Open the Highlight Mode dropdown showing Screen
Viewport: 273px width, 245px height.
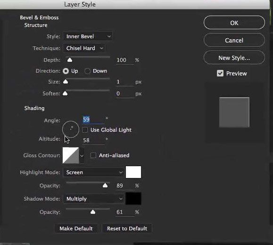pos(94,172)
